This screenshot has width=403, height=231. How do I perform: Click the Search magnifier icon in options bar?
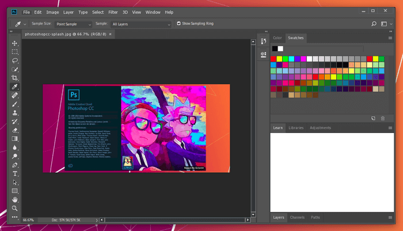point(374,24)
